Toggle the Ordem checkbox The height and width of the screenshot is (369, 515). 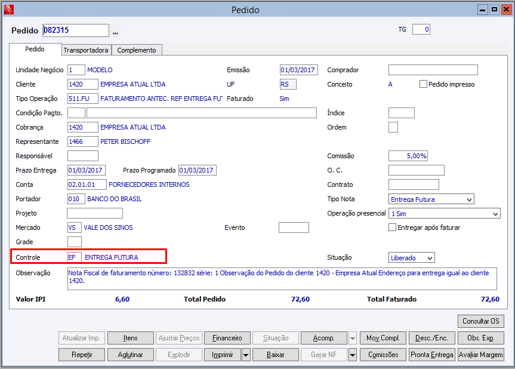pos(393,127)
